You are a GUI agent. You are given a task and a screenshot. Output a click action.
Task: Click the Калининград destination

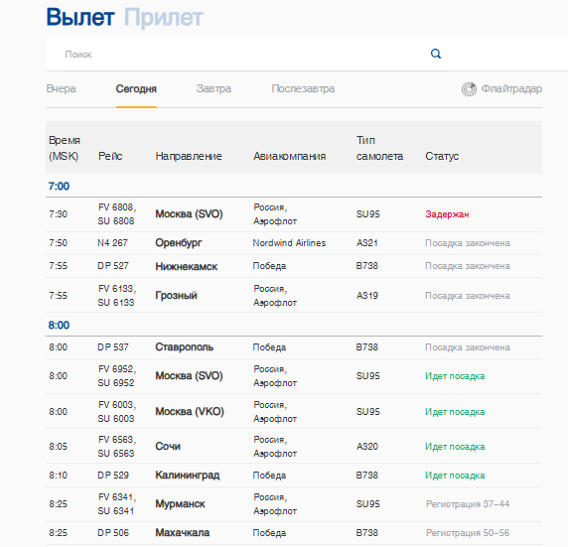(188, 476)
